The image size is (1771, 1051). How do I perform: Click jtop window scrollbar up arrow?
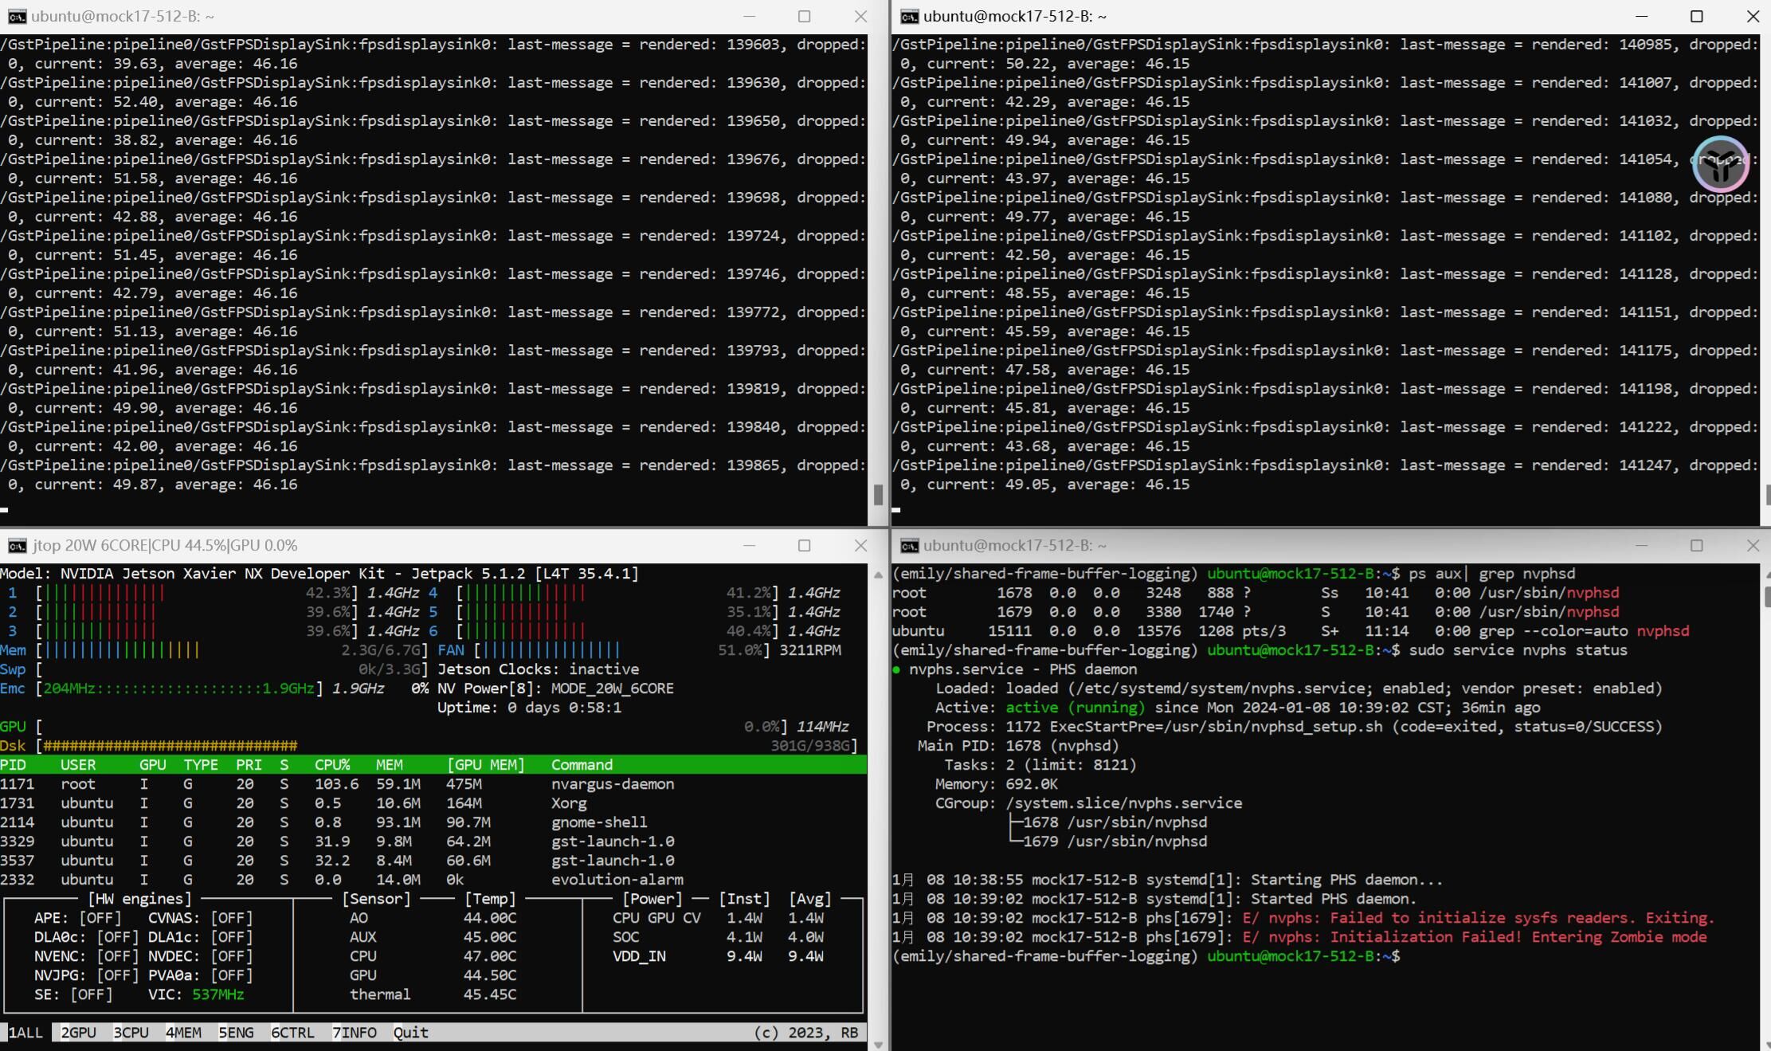point(878,575)
